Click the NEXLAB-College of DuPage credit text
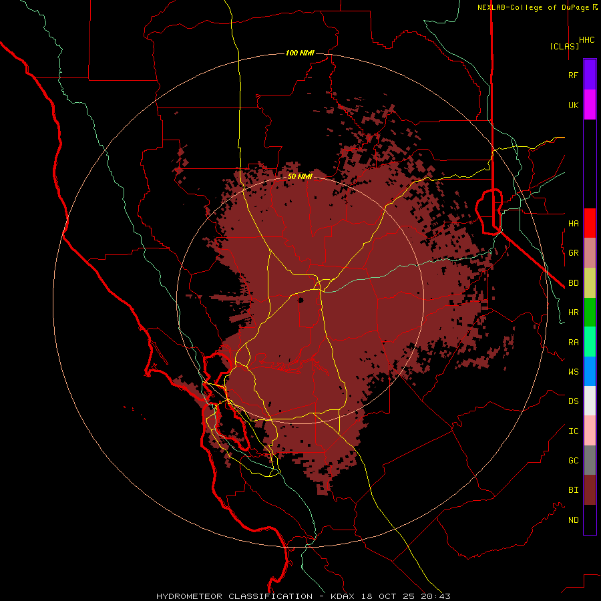The image size is (601, 601). 534,7
